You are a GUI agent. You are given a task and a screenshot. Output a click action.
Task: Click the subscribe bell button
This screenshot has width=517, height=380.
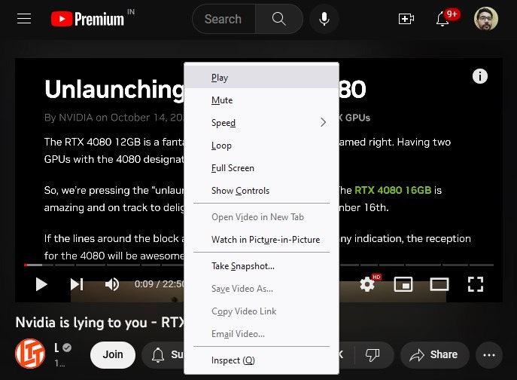pos(163,355)
